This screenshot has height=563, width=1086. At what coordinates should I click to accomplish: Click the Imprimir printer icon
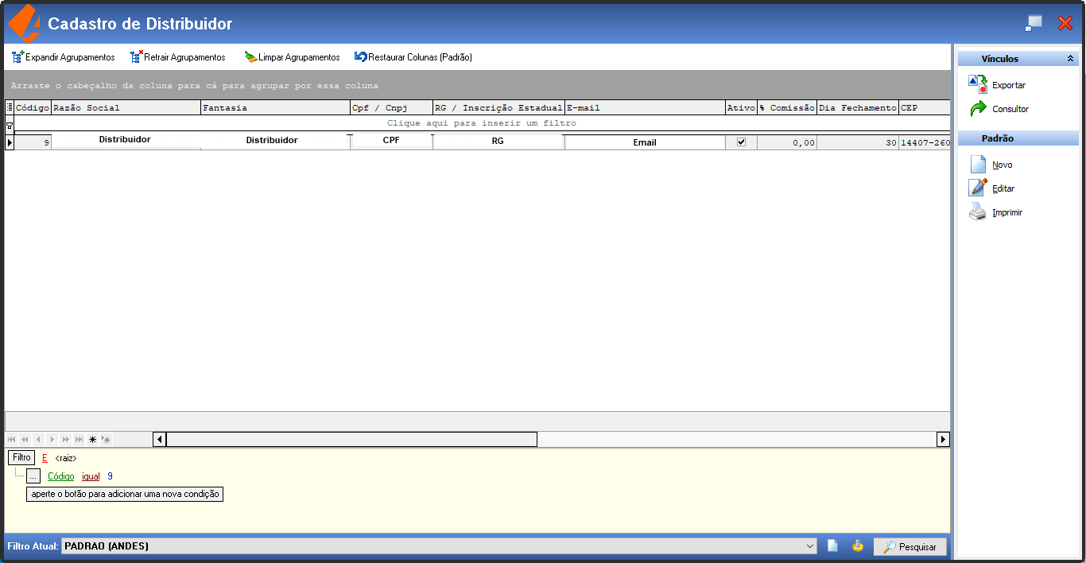pos(978,212)
